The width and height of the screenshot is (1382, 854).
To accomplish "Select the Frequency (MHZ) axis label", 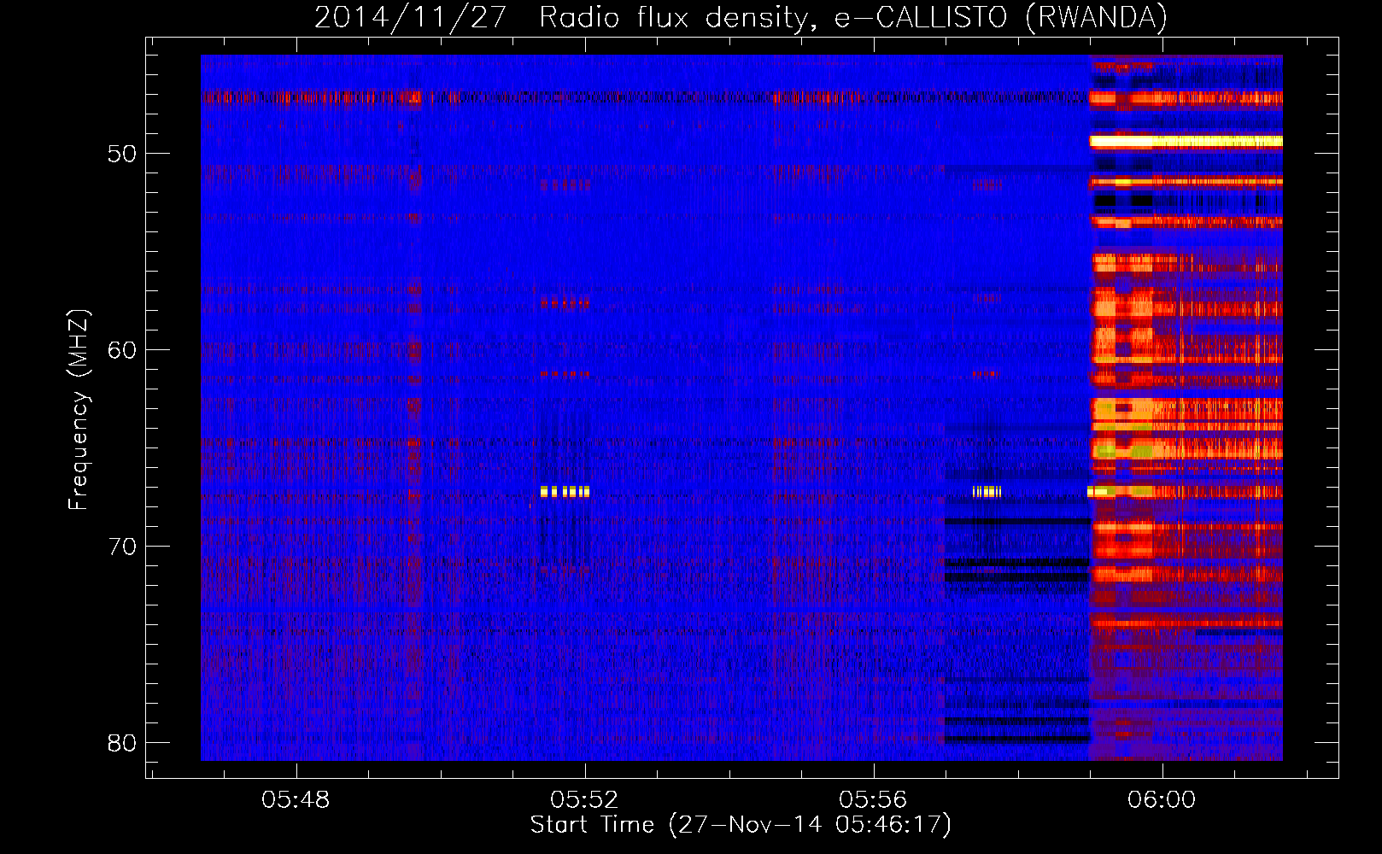I will point(79,410).
